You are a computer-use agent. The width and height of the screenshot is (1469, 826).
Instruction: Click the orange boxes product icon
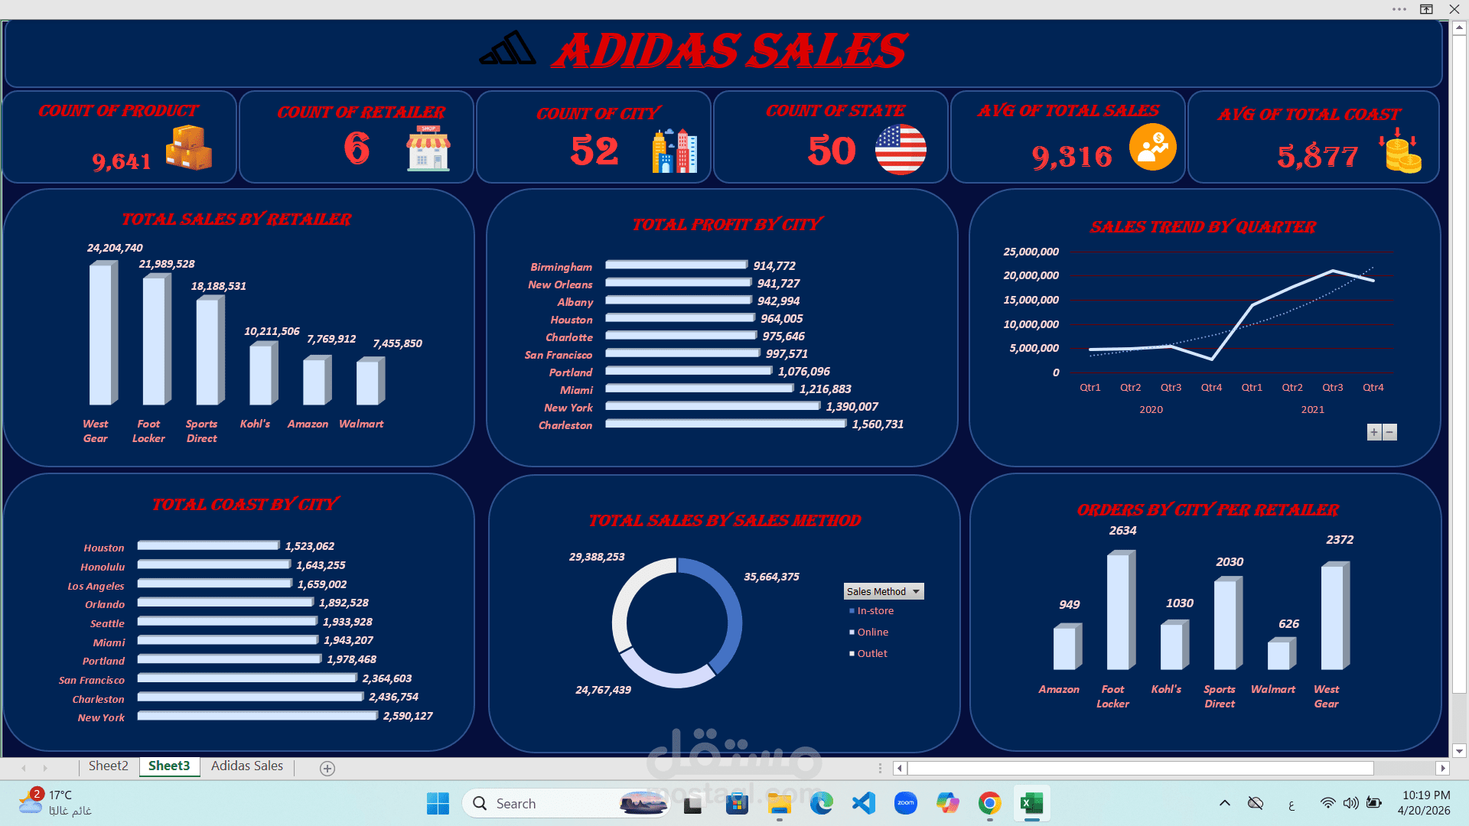[x=188, y=148]
